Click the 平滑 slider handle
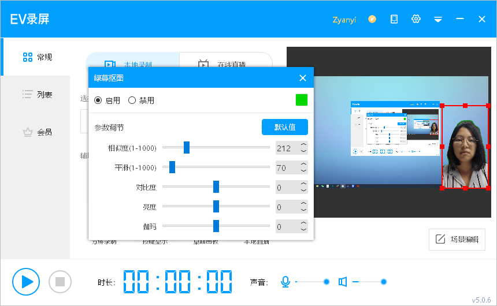497x306 pixels. [x=172, y=167]
